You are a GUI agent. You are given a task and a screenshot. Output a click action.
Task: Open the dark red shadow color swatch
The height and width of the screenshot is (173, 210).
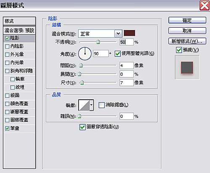129,33
